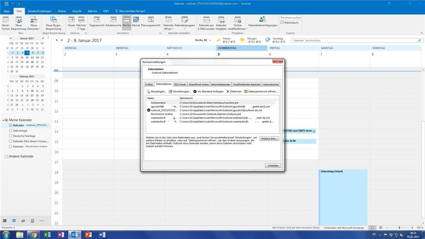Click Entfernen in the dialog
Screen dimensions: 425x239
click(234, 92)
